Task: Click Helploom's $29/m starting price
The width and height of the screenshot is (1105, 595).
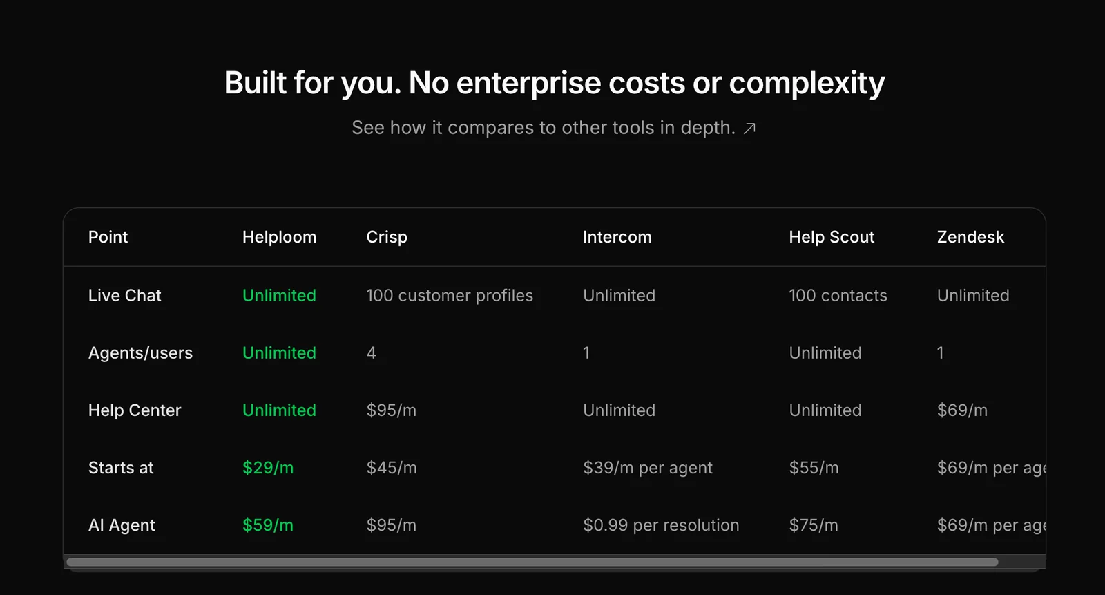Action: [268, 468]
